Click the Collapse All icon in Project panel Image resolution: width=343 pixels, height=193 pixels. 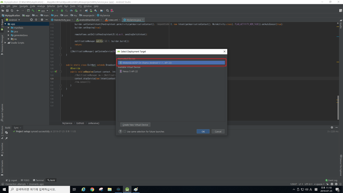tap(36, 20)
